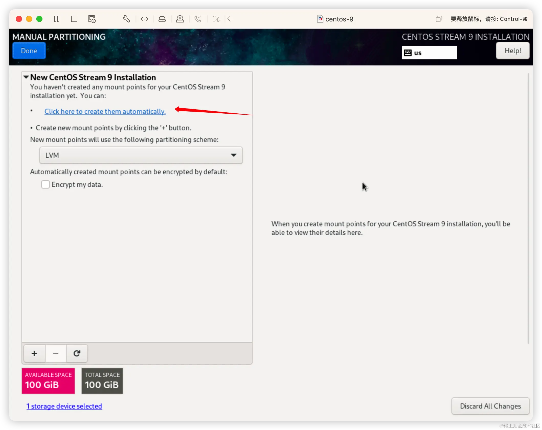Pause the virtual machine
The height and width of the screenshot is (430, 542).
(57, 19)
